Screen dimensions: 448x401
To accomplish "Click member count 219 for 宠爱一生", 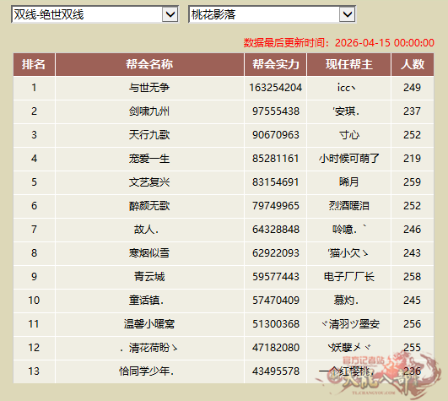I will (412, 159).
